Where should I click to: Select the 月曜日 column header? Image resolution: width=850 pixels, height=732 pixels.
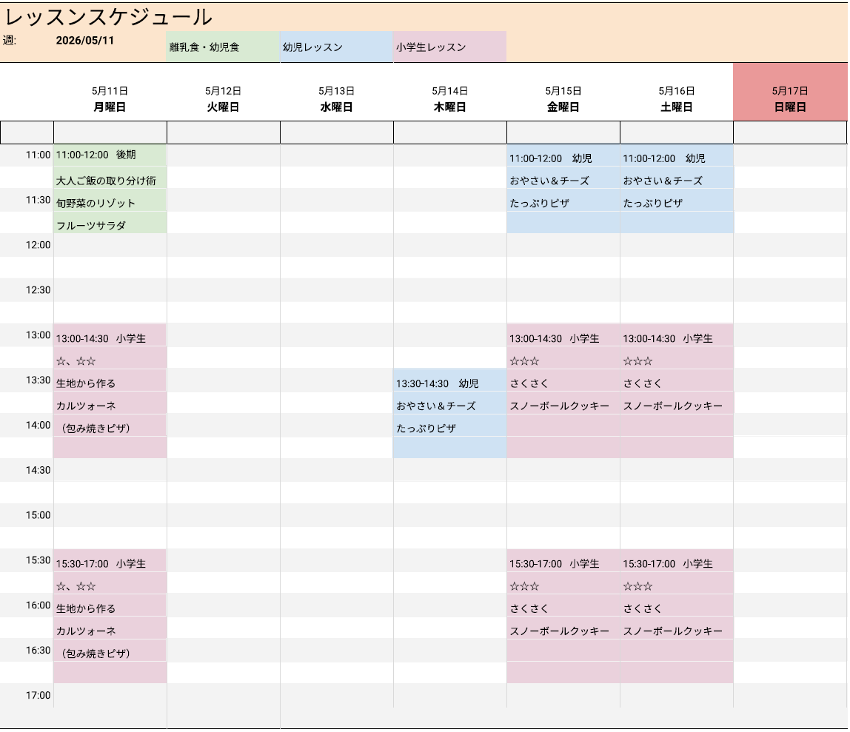click(x=110, y=107)
